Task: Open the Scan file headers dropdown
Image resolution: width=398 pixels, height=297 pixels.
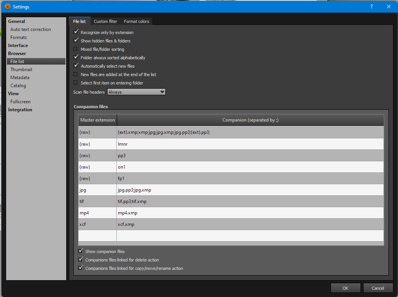Action: (x=136, y=92)
